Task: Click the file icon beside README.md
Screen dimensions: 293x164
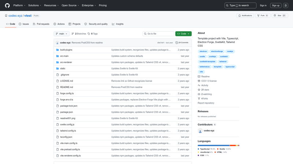Action: click(x=58, y=87)
